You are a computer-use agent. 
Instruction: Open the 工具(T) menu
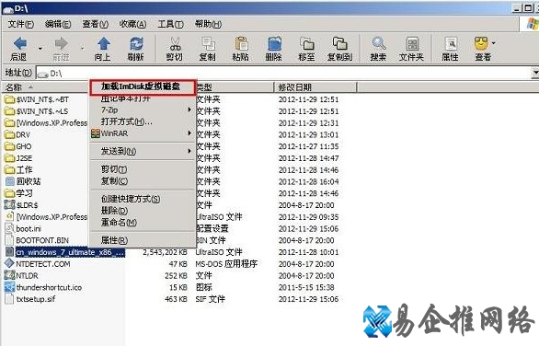pyautogui.click(x=170, y=24)
